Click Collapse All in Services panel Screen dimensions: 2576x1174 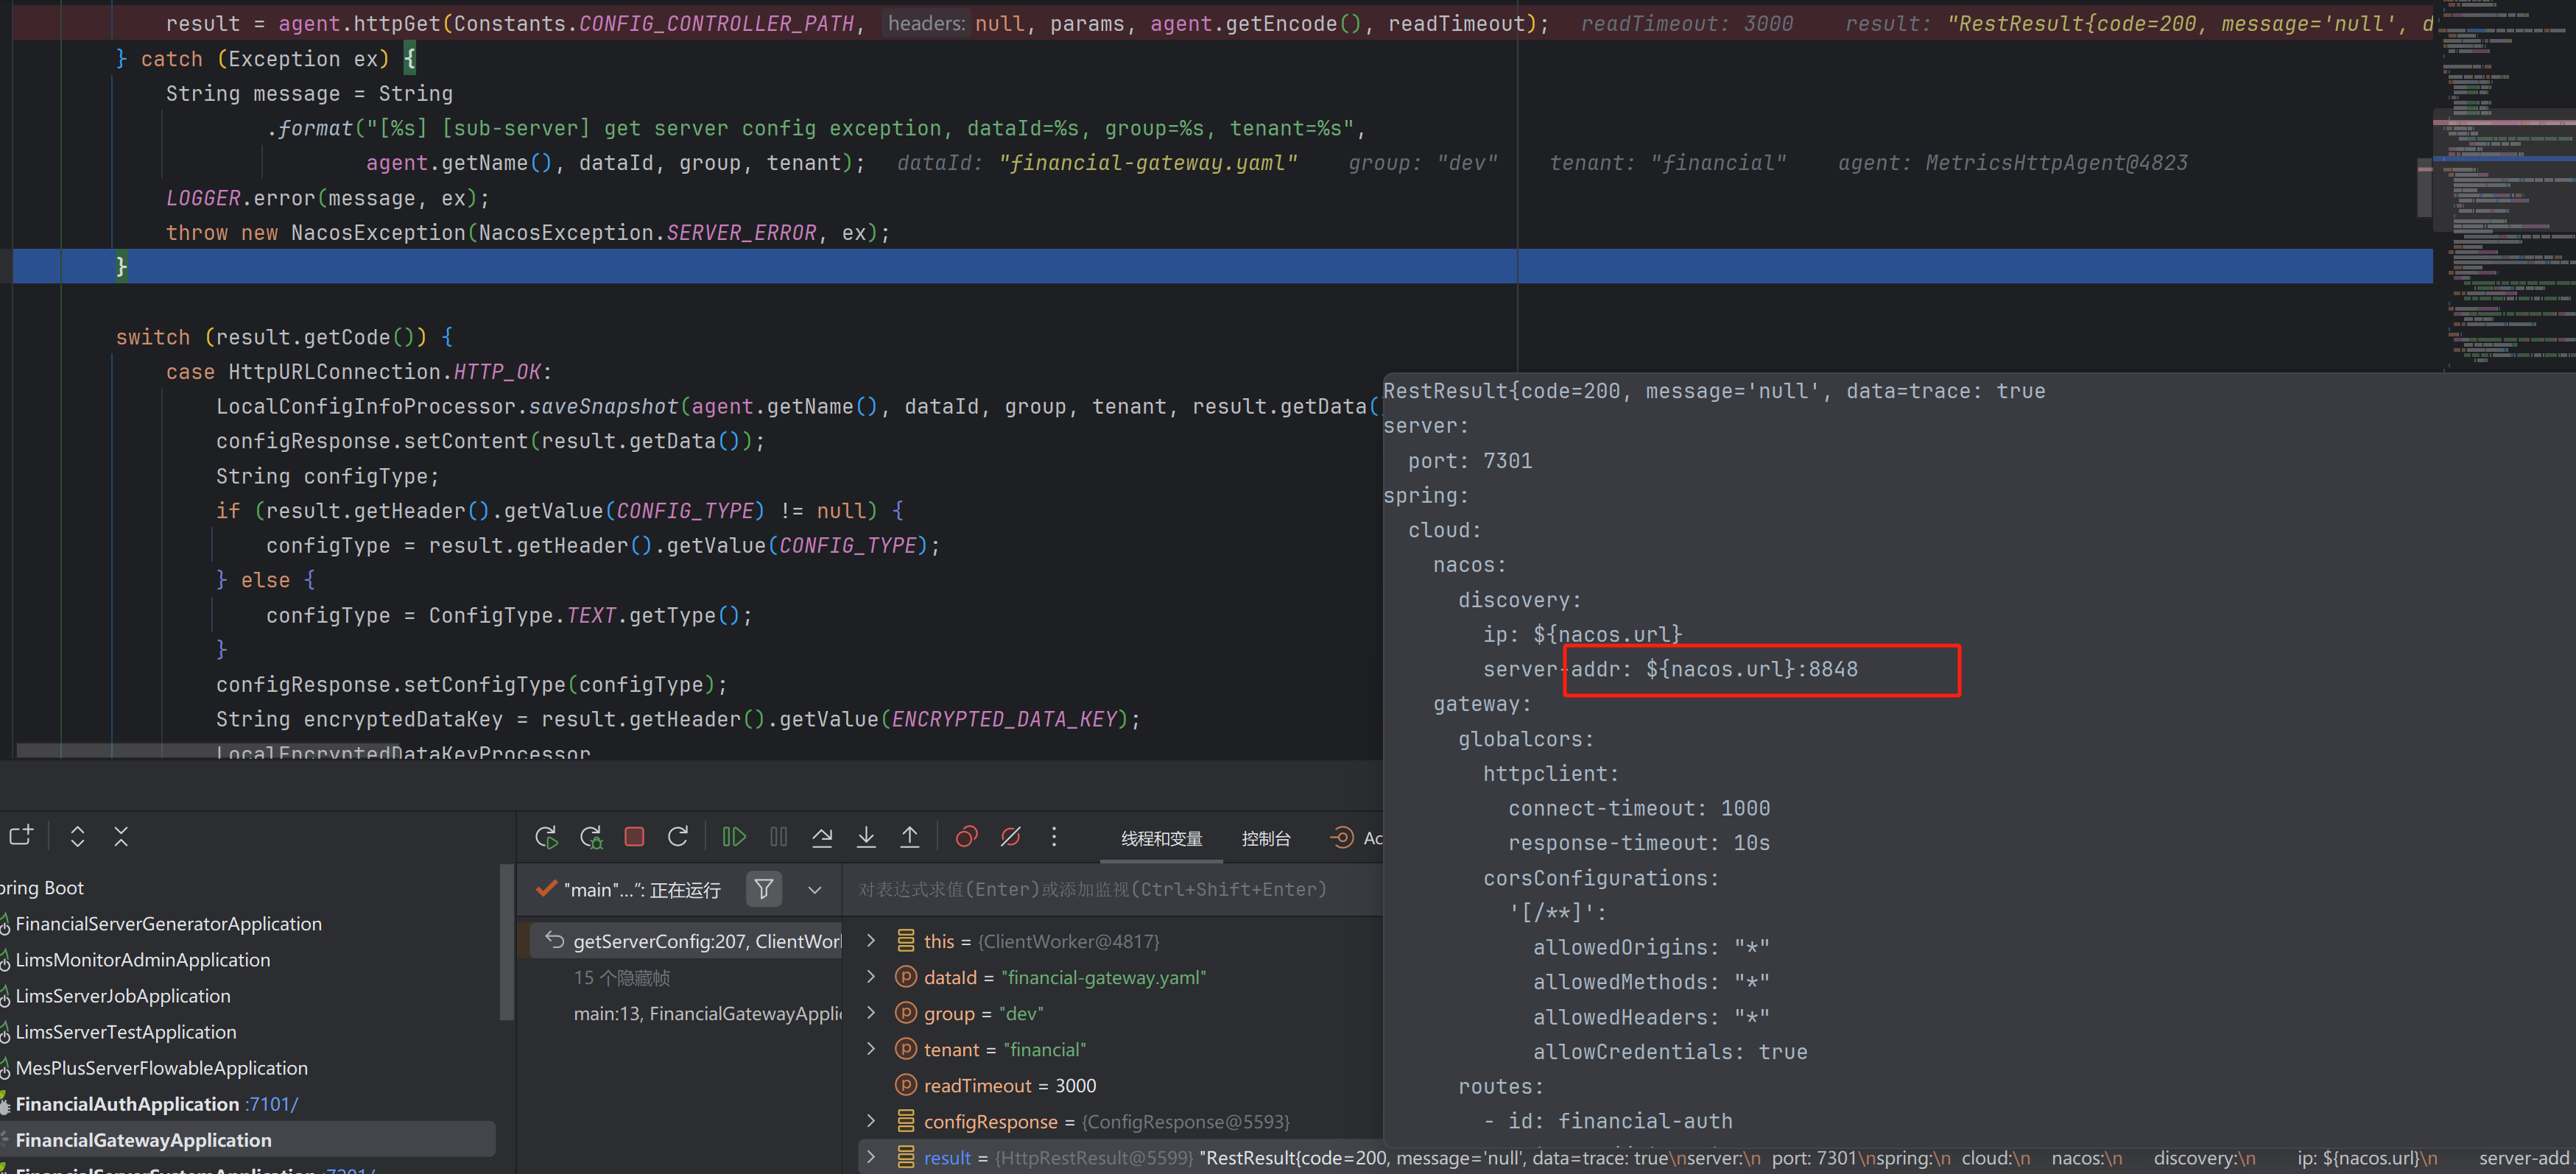click(x=121, y=836)
